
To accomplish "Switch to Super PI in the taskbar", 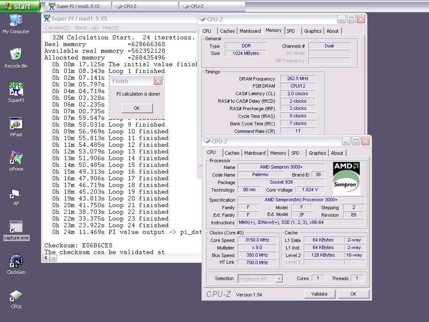I will tap(78, 6).
